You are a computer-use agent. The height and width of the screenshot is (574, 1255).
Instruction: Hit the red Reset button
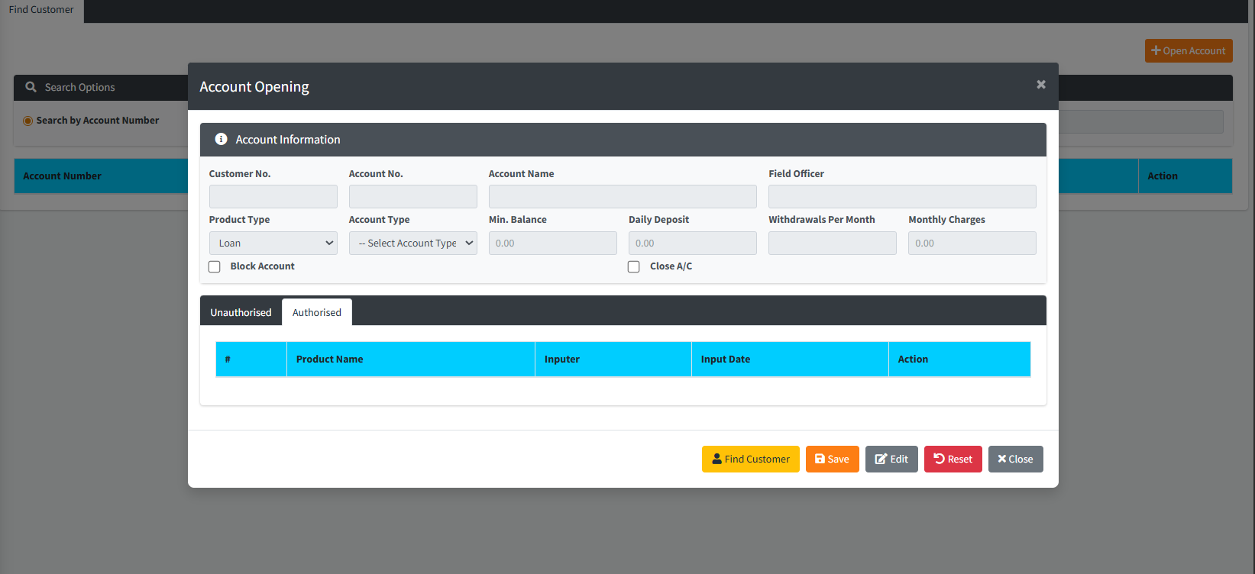953,459
